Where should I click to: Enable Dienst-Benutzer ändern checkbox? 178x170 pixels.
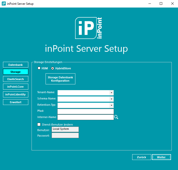click(x=39, y=125)
